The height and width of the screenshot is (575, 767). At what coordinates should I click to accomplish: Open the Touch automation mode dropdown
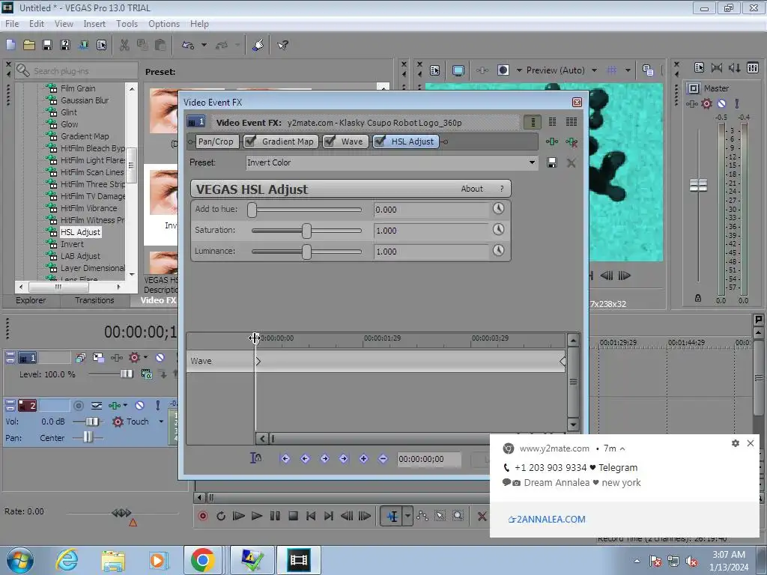click(161, 422)
